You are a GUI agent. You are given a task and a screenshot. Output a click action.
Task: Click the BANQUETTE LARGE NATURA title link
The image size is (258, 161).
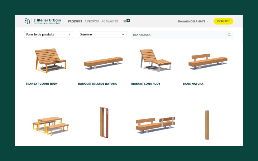(97, 84)
